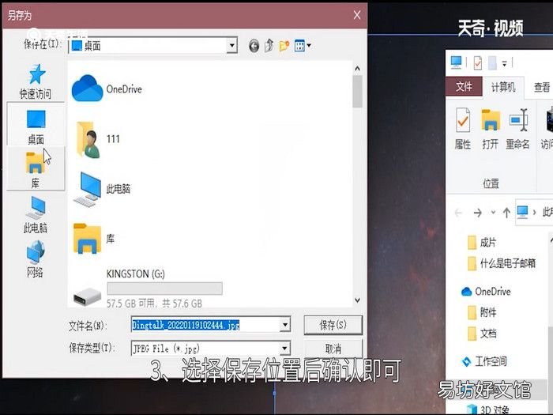Select the 111 user folder
553x415 pixels.
[98, 139]
